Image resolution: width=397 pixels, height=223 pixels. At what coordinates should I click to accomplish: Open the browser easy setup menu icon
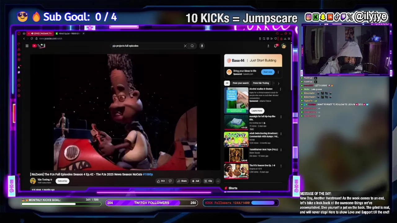pos(289,39)
